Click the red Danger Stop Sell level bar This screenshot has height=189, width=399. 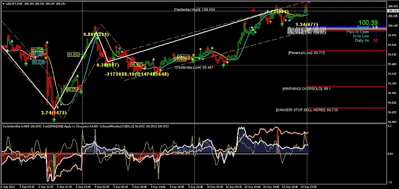[347, 108]
